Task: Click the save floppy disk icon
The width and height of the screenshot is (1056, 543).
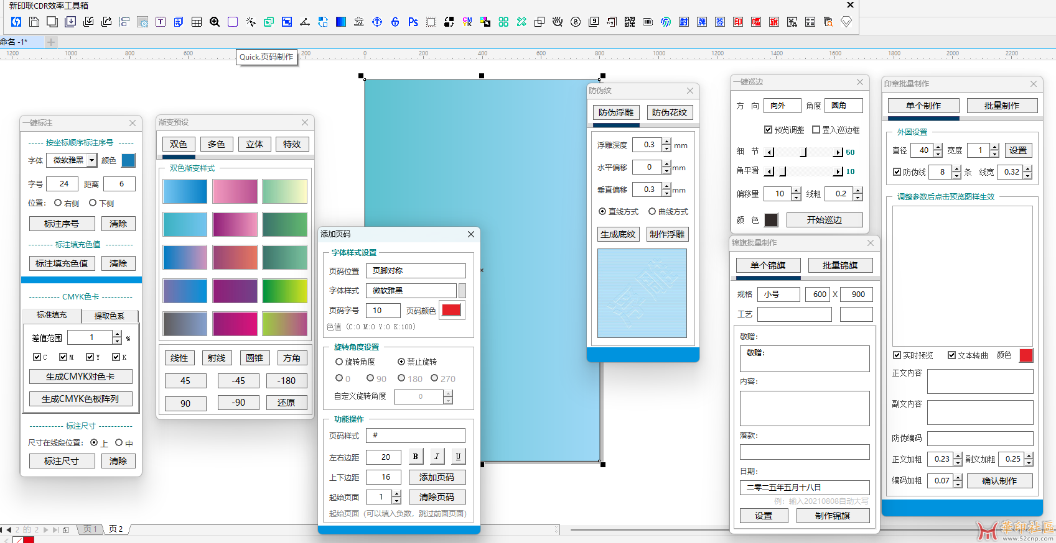Action: [34, 22]
